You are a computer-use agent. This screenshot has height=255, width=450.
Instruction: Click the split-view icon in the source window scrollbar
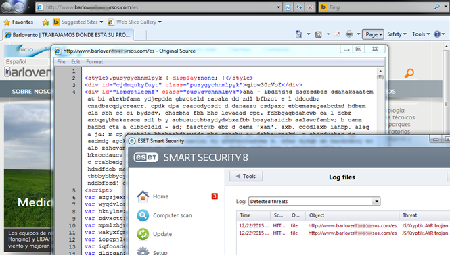coord(380,77)
